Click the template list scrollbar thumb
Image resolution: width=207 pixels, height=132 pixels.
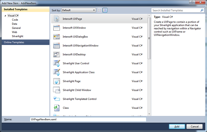[x=149, y=38]
